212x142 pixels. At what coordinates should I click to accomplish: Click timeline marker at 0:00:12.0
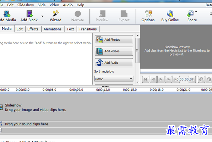coord(103,90)
